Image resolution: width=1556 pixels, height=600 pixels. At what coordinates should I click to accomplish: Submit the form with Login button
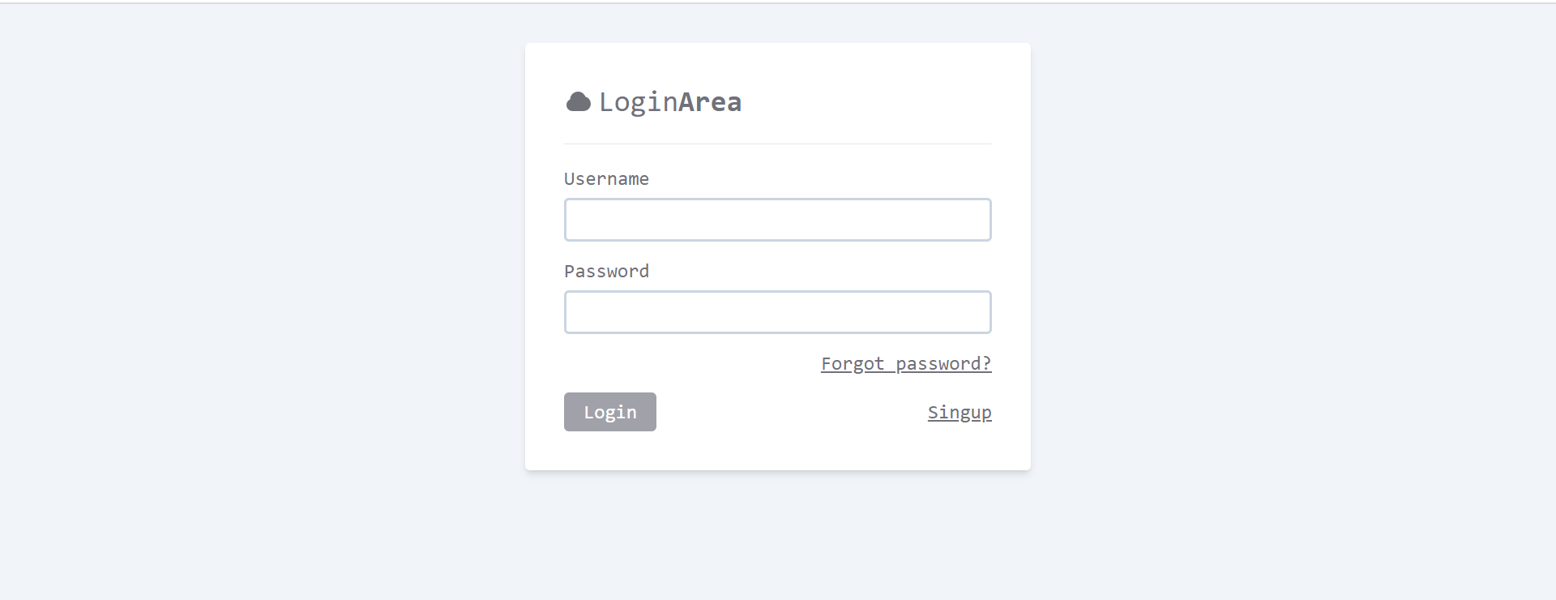610,412
